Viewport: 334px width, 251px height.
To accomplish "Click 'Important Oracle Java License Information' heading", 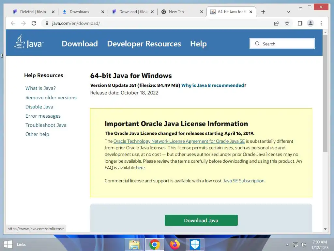I will pos(176,124).
